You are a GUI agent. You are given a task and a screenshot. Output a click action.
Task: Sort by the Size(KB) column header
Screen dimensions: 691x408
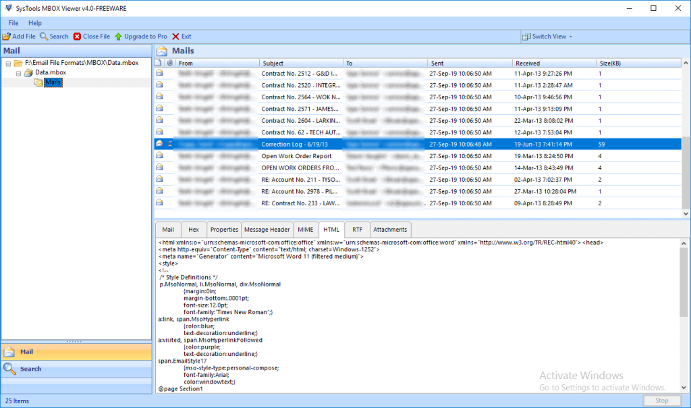tap(638, 63)
